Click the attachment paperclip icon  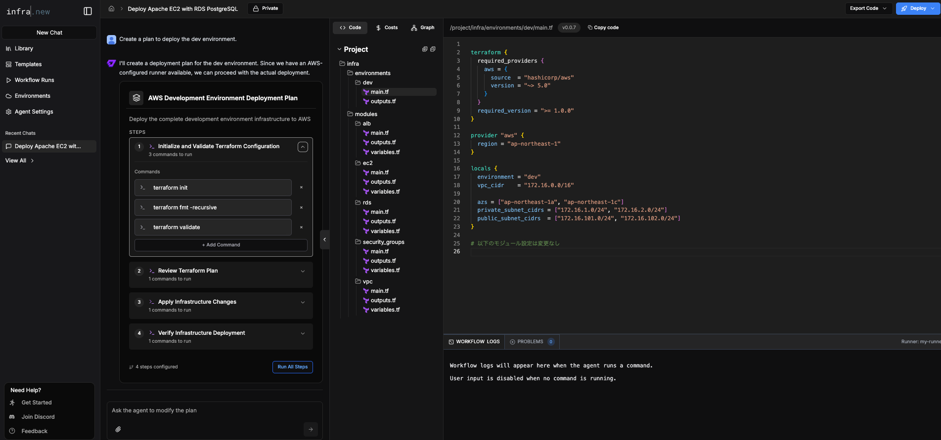(118, 429)
